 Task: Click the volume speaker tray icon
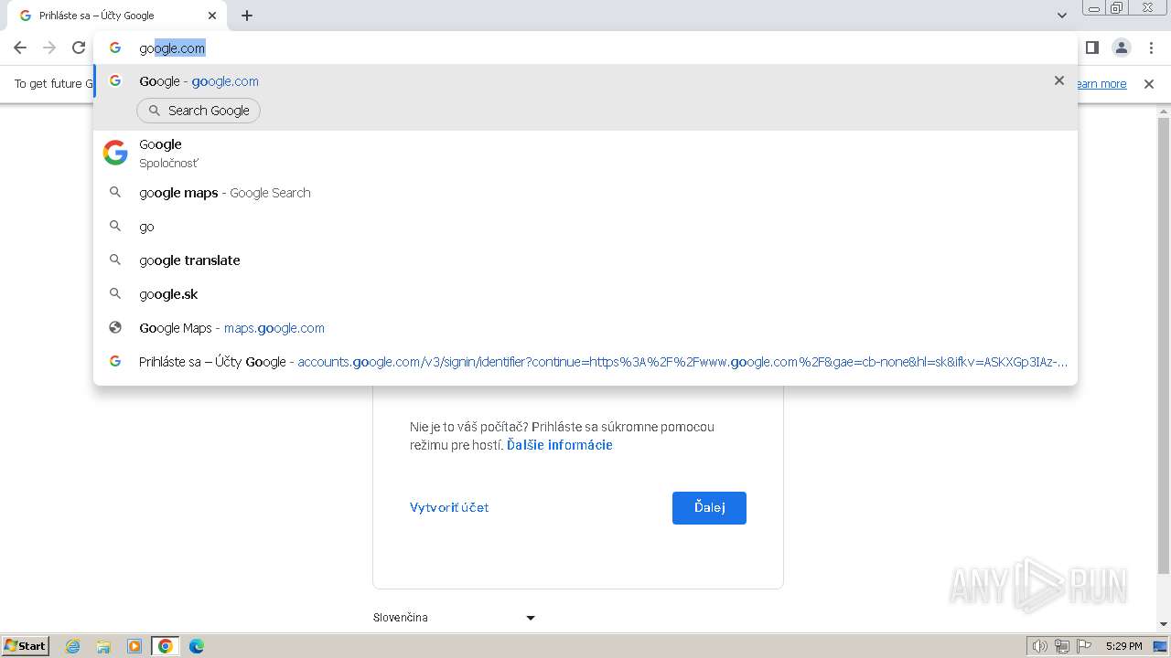point(1039,646)
